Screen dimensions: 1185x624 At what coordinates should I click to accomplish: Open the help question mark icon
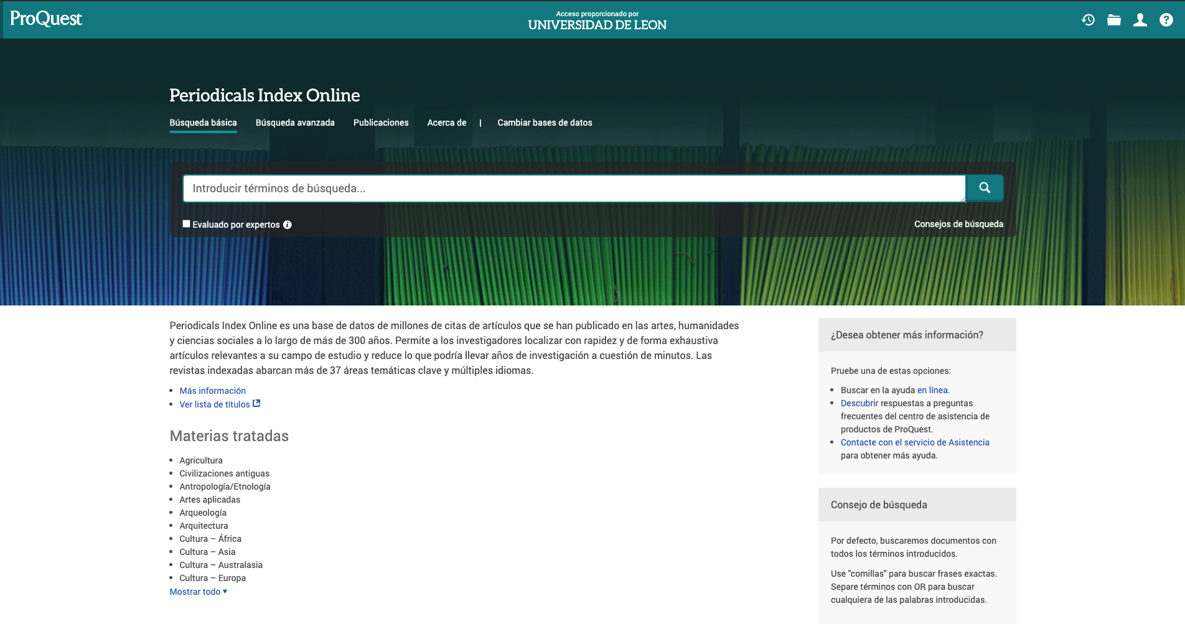(1166, 20)
